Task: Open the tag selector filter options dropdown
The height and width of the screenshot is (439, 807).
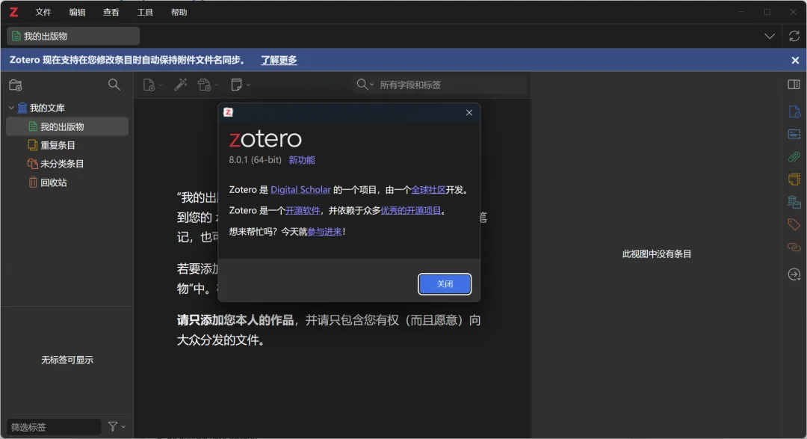Action: coord(117,426)
